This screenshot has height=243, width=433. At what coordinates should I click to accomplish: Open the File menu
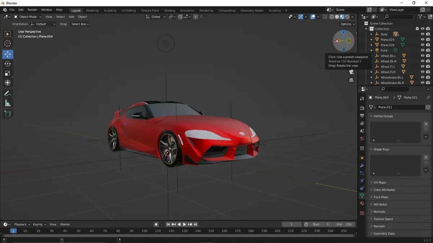12,10
